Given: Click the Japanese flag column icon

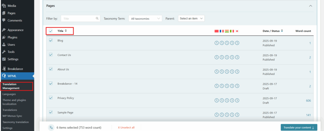Looking at the screenshot, I should click(237, 31).
